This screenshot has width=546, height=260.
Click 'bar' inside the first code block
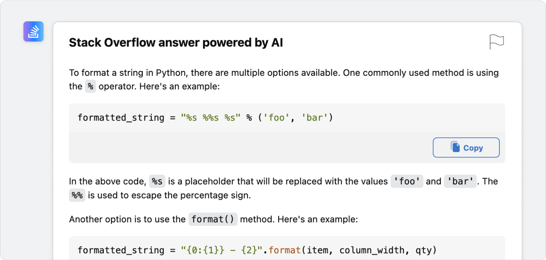click(x=315, y=118)
